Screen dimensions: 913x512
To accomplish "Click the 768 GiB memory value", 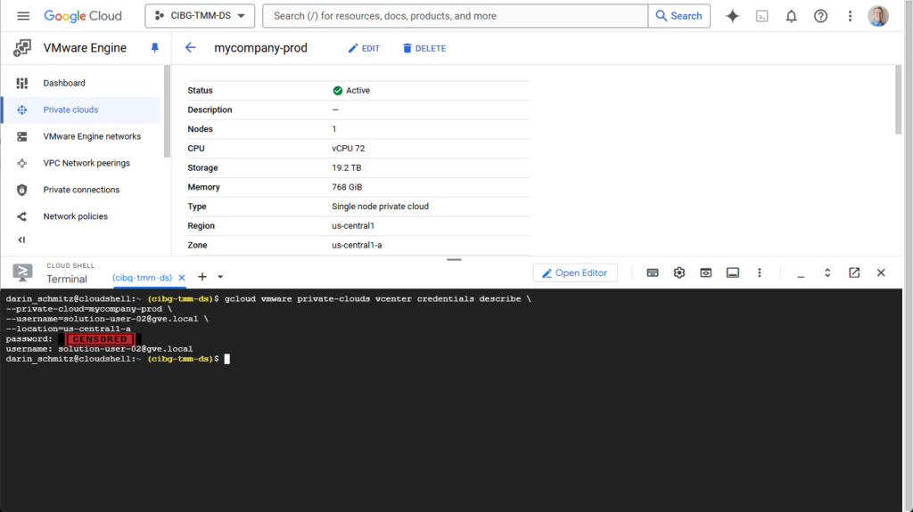I will pos(347,187).
